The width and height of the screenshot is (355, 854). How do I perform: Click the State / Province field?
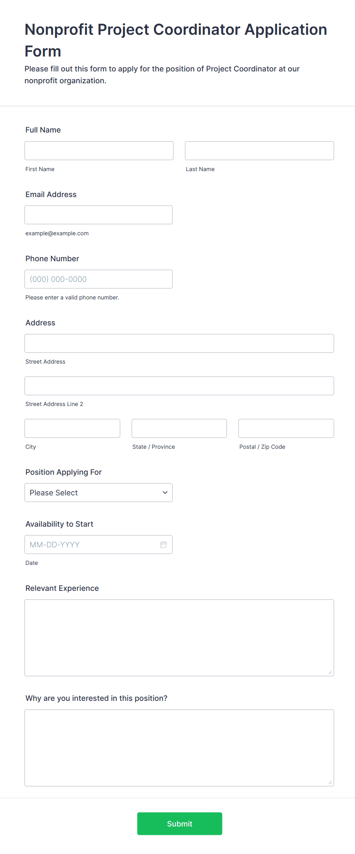179,428
